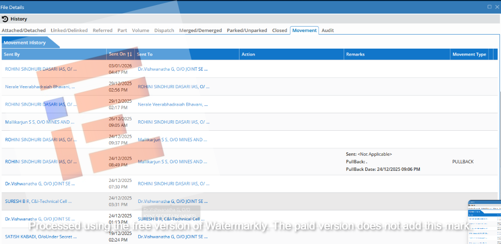Image resolution: width=501 pixels, height=244 pixels.
Task: Click the Movement Type column header
Action: (x=469, y=54)
